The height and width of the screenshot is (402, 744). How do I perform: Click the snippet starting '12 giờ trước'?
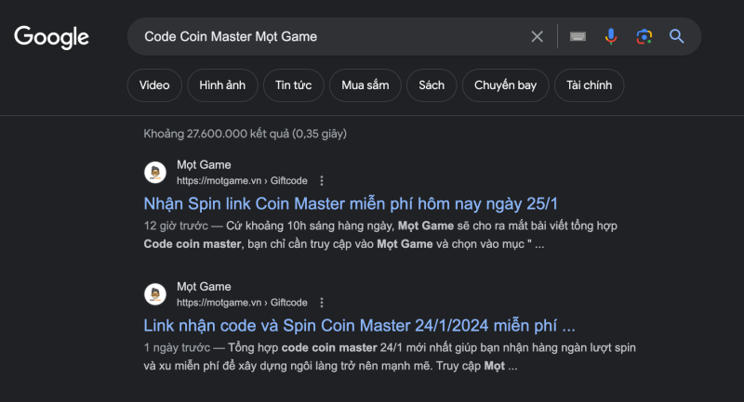click(380, 235)
